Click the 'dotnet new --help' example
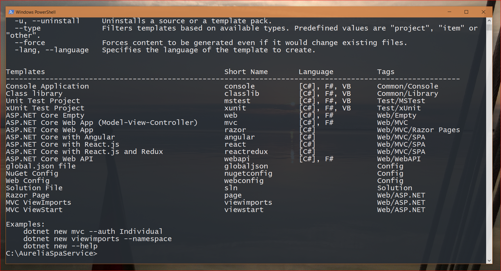This screenshot has height=271, width=501. [61, 246]
